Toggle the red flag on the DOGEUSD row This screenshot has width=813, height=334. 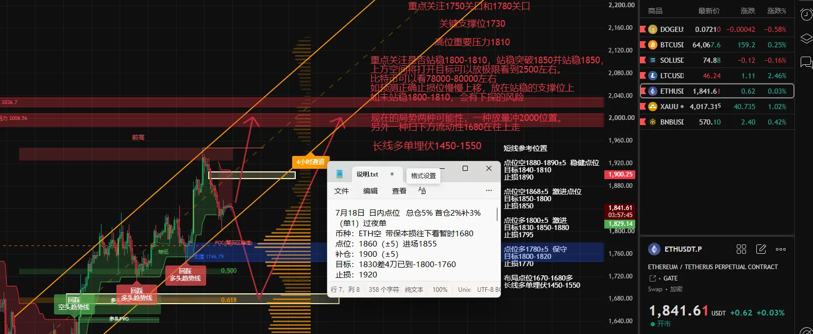[643, 29]
